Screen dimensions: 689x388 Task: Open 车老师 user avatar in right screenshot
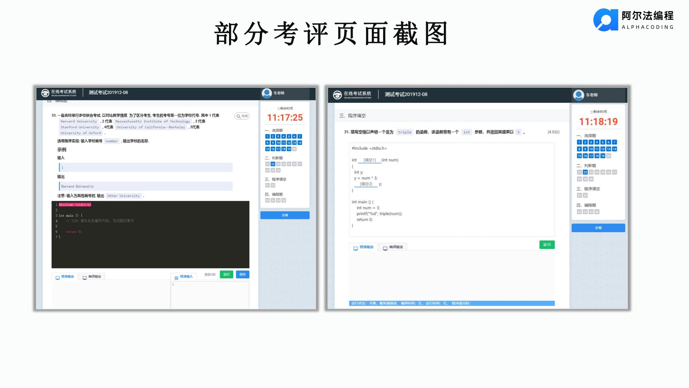pyautogui.click(x=579, y=95)
